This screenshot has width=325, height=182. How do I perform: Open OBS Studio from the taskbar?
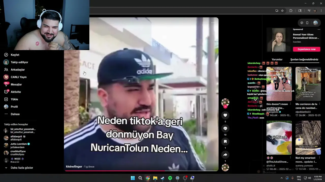[185, 178]
